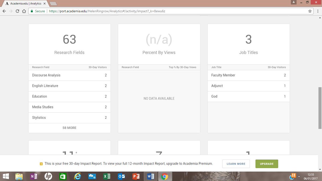The width and height of the screenshot is (322, 181).
Task: Click the Education research field row
Action: point(69,97)
